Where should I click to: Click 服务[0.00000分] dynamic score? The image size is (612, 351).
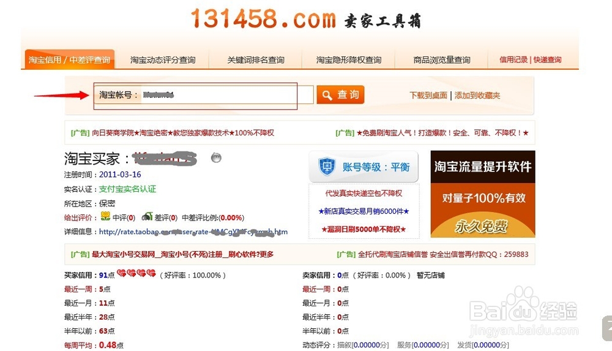coord(423,345)
